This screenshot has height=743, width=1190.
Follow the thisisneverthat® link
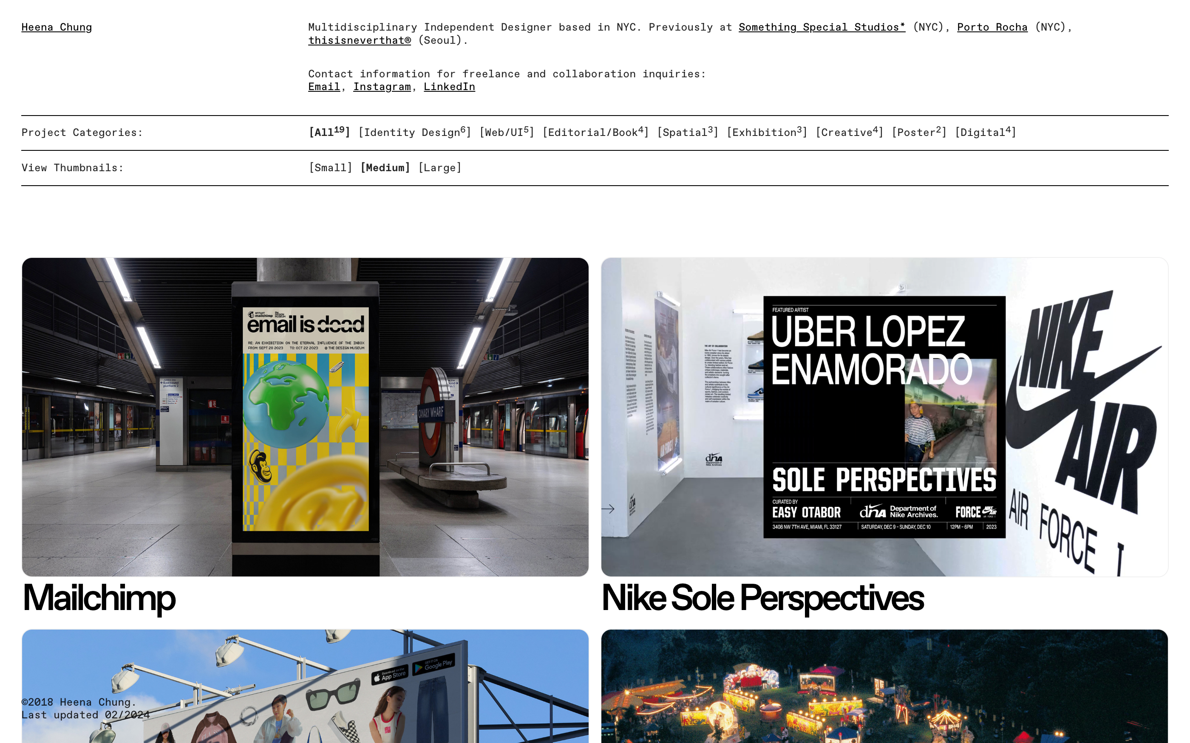pos(359,40)
